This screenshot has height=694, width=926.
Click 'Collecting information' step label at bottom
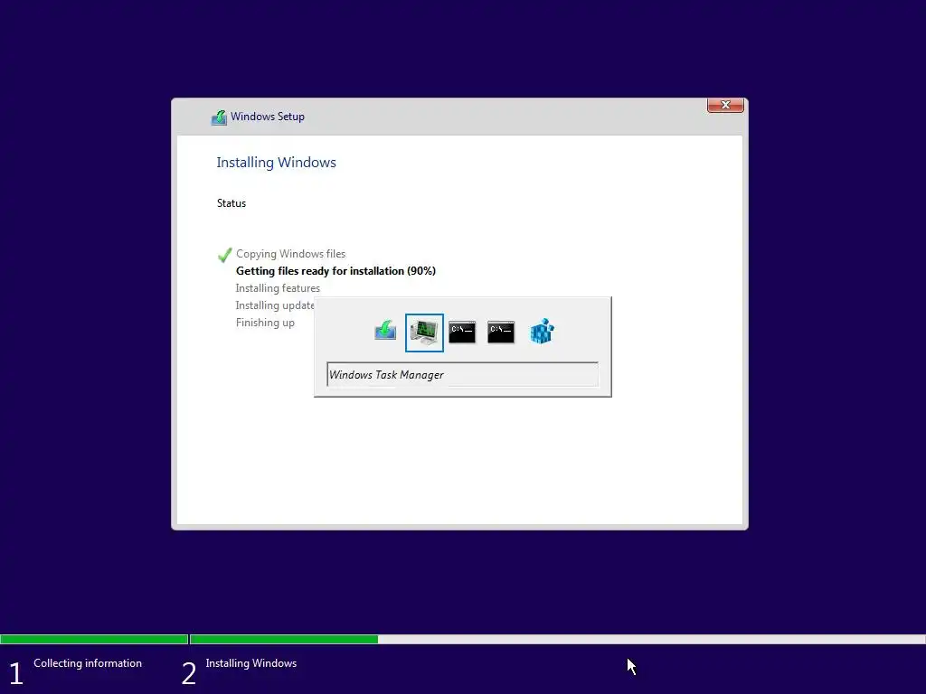(x=88, y=662)
